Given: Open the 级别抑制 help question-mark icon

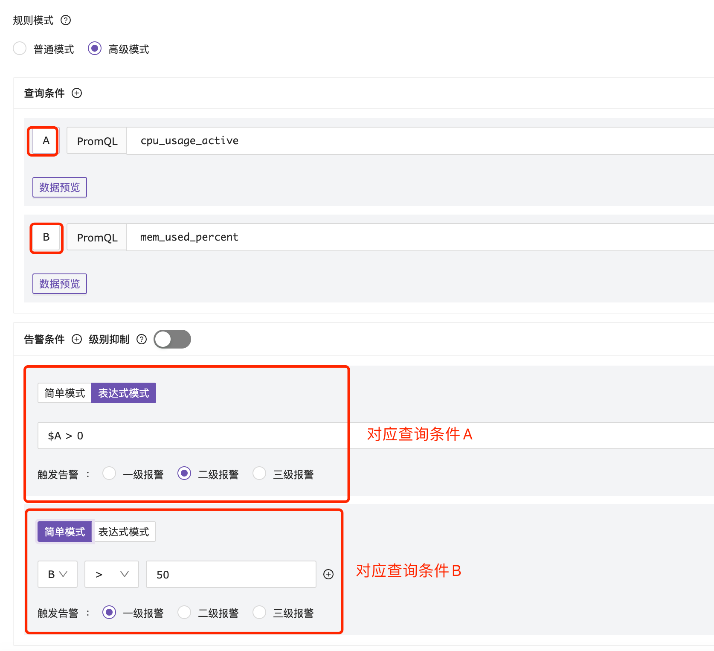Looking at the screenshot, I should (142, 339).
